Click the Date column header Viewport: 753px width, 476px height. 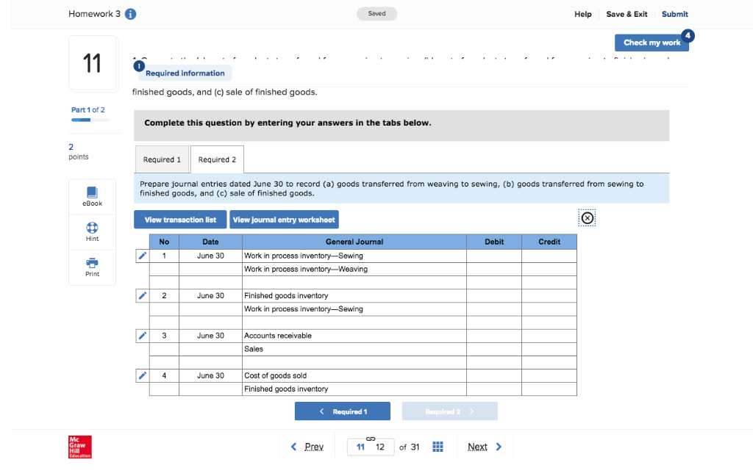click(x=210, y=242)
